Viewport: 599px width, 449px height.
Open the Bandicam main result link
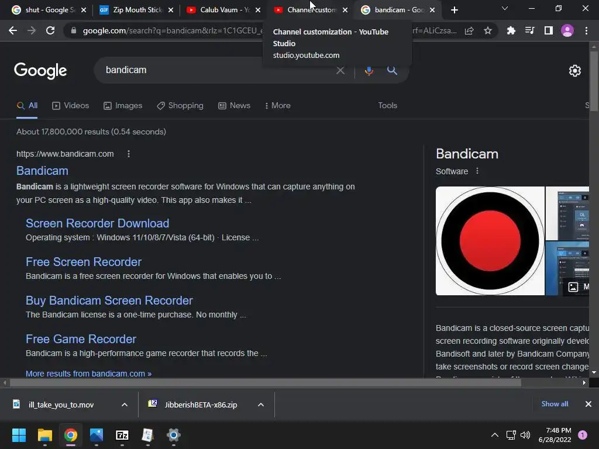pos(42,171)
